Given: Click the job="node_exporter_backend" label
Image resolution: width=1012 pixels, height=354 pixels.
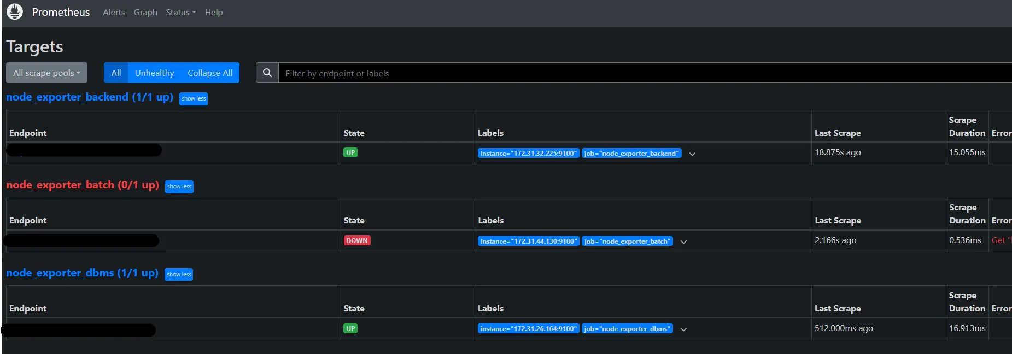Looking at the screenshot, I should click(x=631, y=154).
